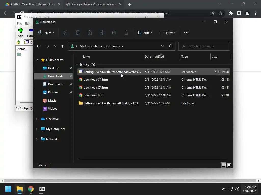261x195 pixels.
Task: Click the Copy icon in Explorer toolbar
Action: tap(77, 33)
